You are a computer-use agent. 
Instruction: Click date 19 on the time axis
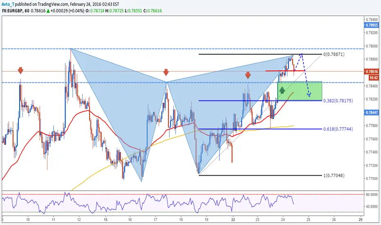[206, 219]
